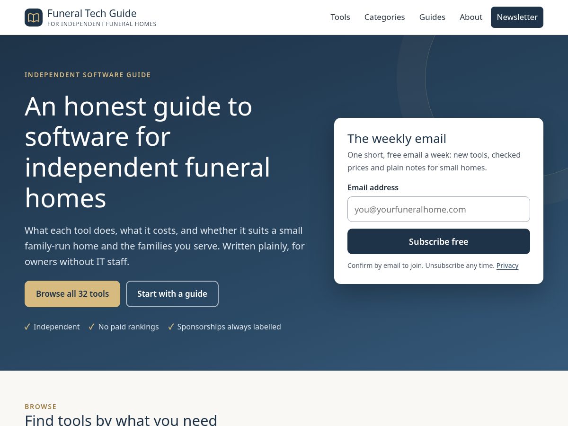Click the checkmark beside Independent
The height and width of the screenshot is (426, 568).
click(27, 327)
